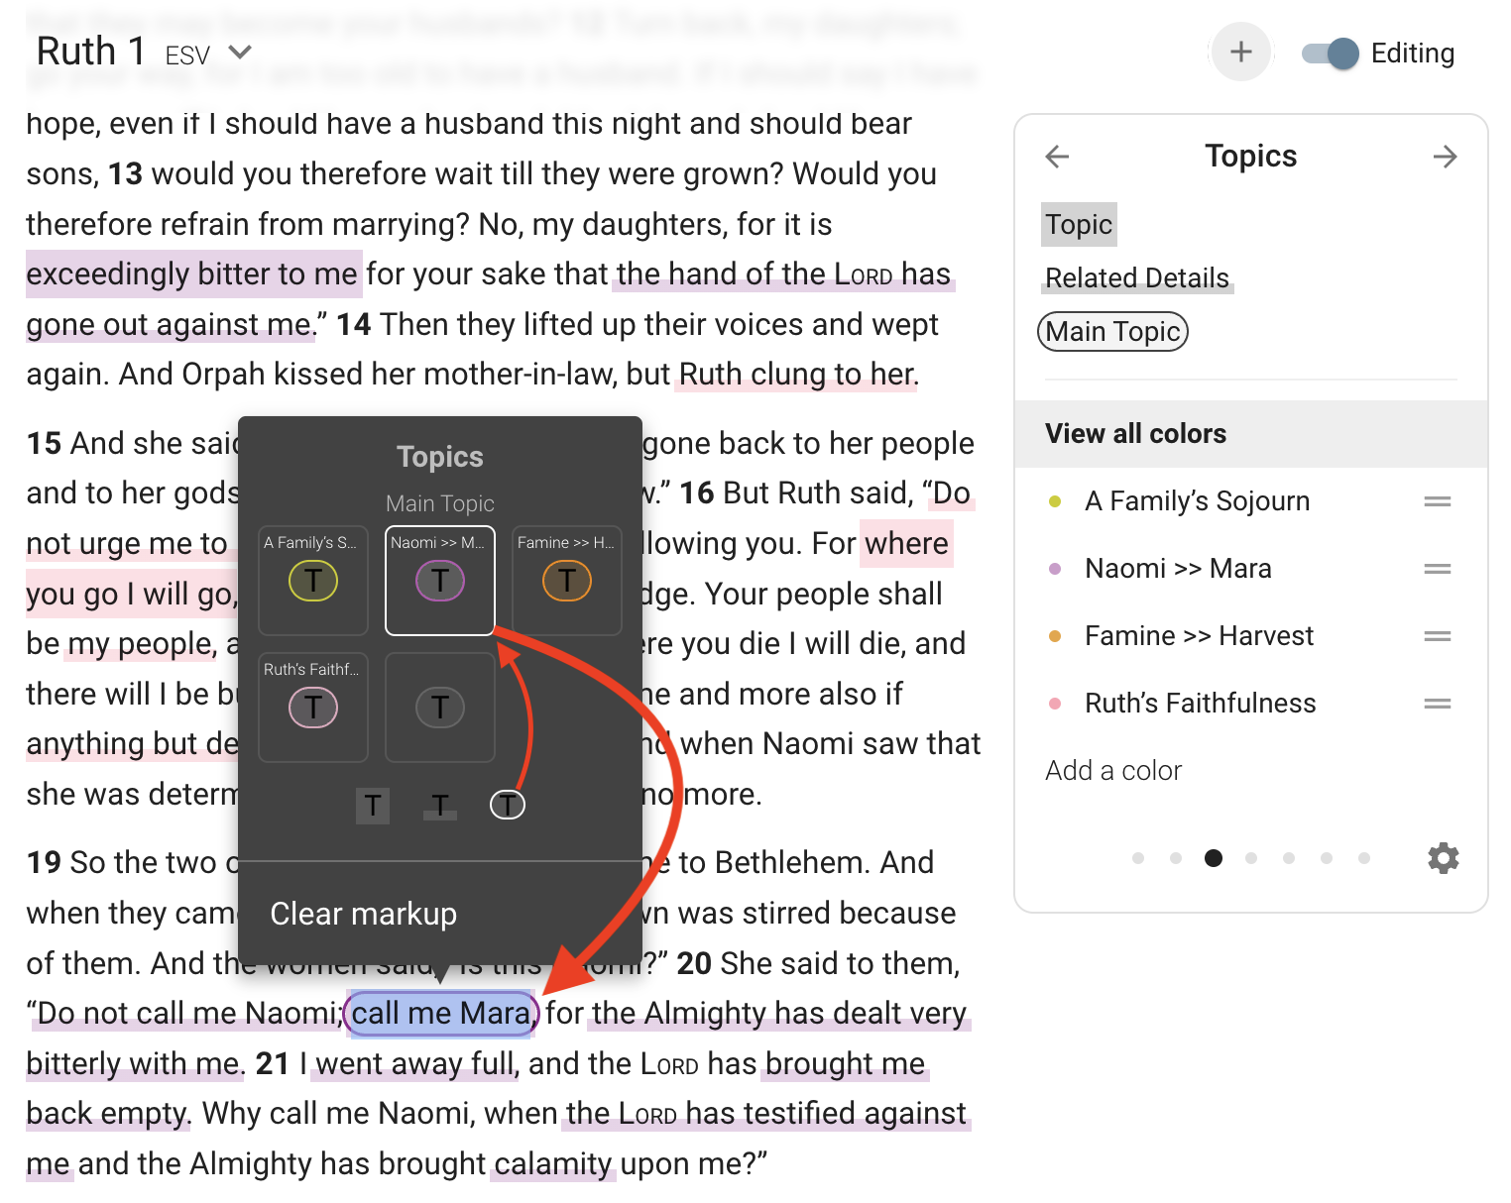Go to next panel with right arrow
This screenshot has width=1511, height=1203.
(1445, 157)
